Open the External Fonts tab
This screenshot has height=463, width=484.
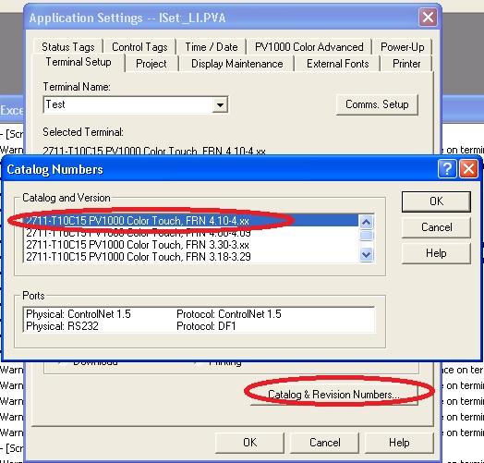click(x=338, y=64)
